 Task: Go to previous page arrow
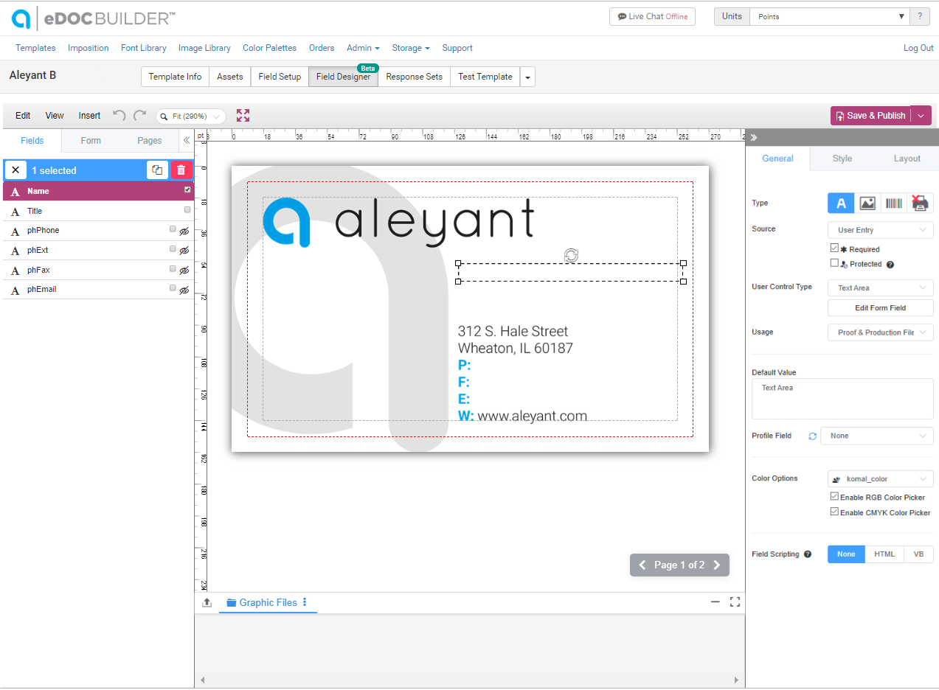[x=642, y=565]
